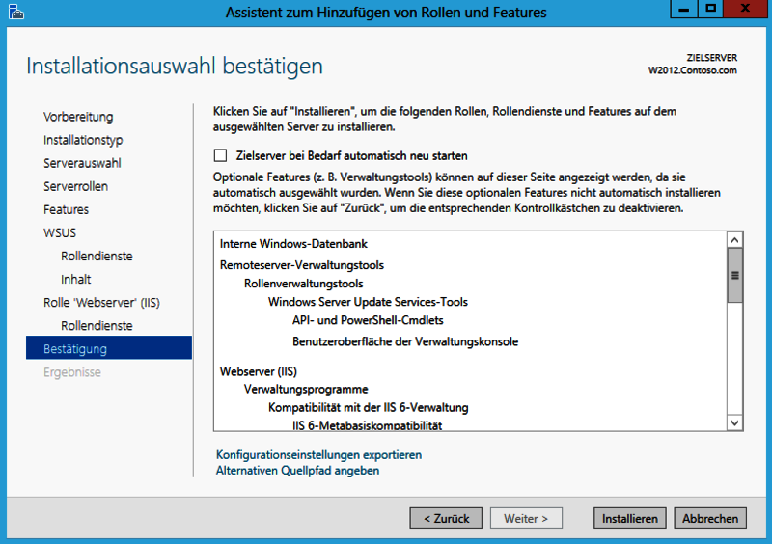Go to the Inhalt step

76,279
